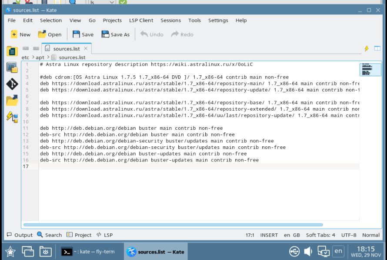387x260 pixels.
Task: Open the LSP Client menu
Action: pos(141,20)
